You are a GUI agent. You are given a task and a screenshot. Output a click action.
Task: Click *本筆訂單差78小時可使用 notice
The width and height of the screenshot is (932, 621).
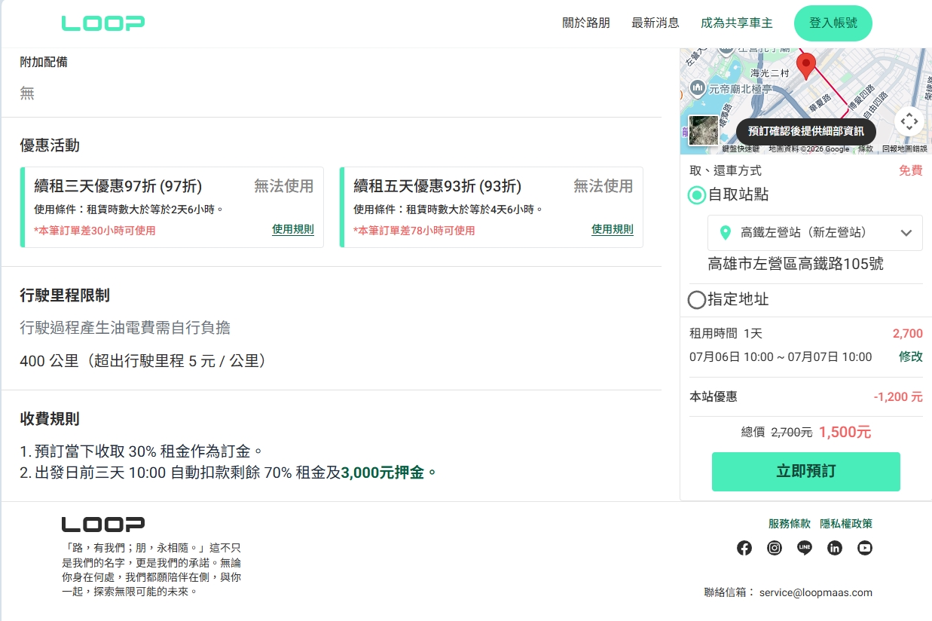click(414, 231)
